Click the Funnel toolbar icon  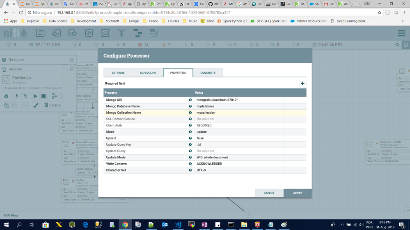click(x=121, y=33)
